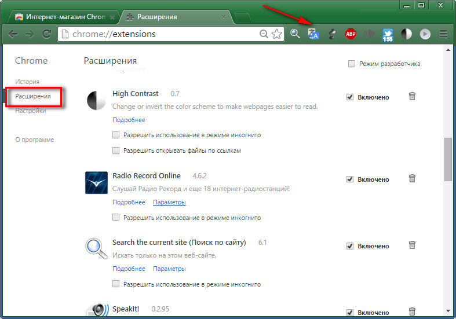
Task: Click the High Contrast extension logo in list
Action: [x=96, y=101]
